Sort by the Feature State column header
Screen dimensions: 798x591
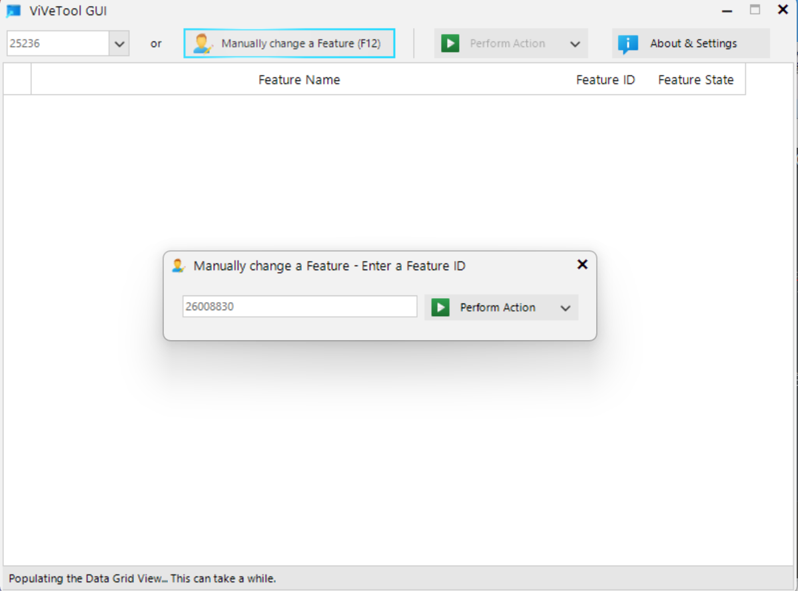(695, 80)
